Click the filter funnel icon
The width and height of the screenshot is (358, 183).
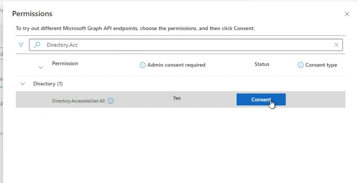click(21, 45)
